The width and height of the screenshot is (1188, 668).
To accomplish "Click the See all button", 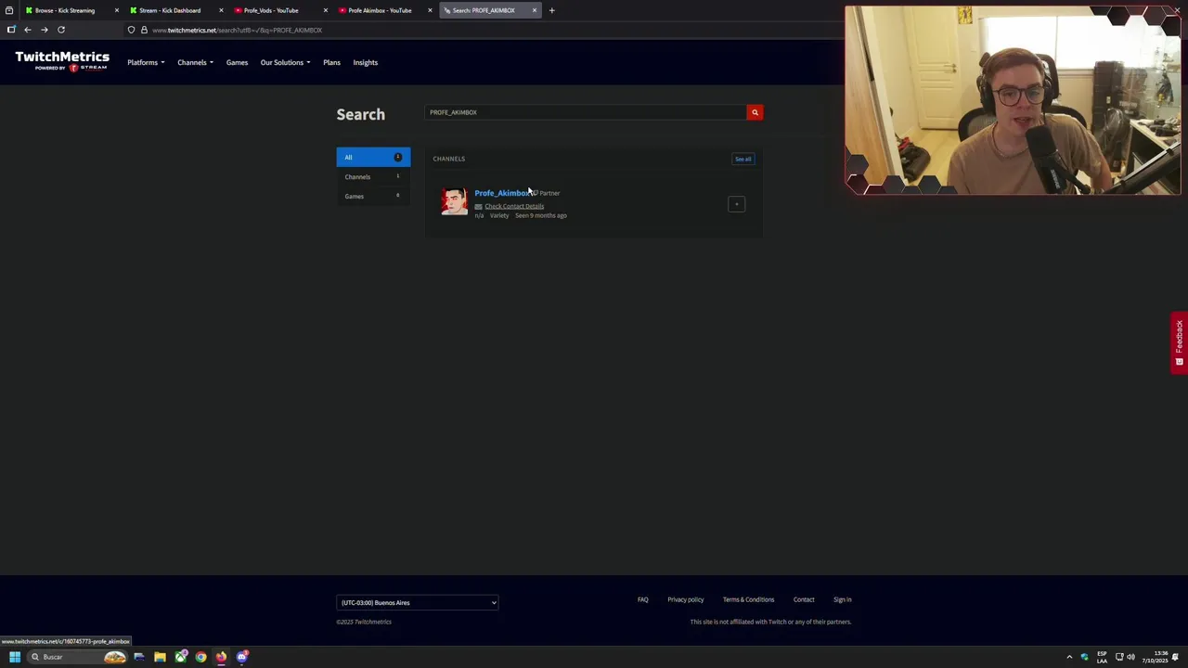I will pos(743,159).
